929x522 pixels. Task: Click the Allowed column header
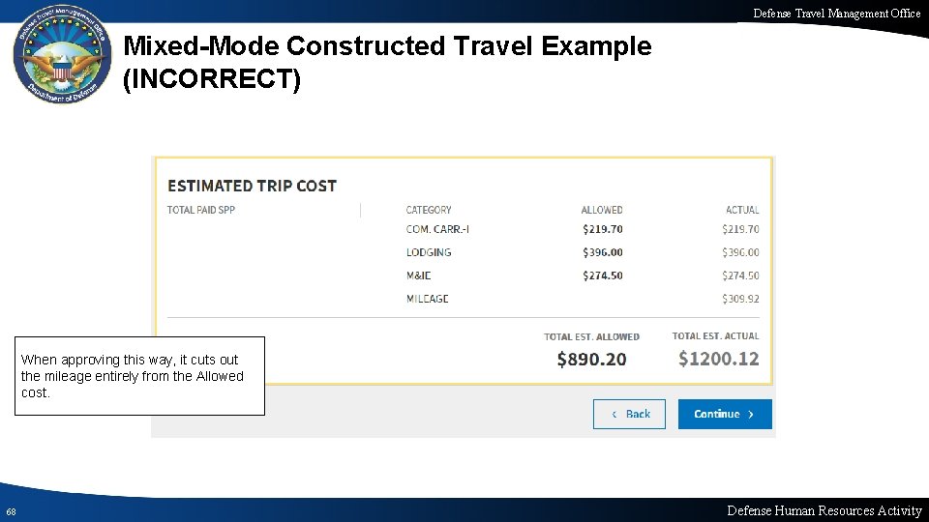coord(602,210)
